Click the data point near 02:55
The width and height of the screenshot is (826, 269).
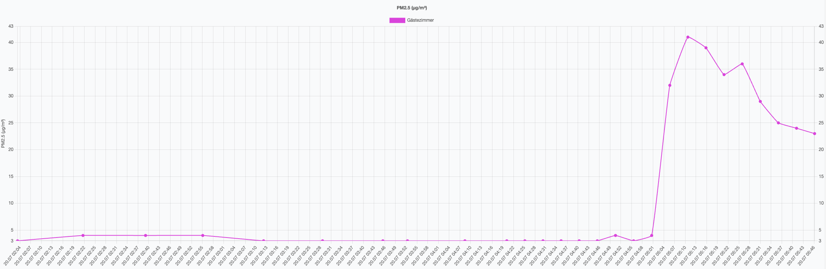point(202,235)
